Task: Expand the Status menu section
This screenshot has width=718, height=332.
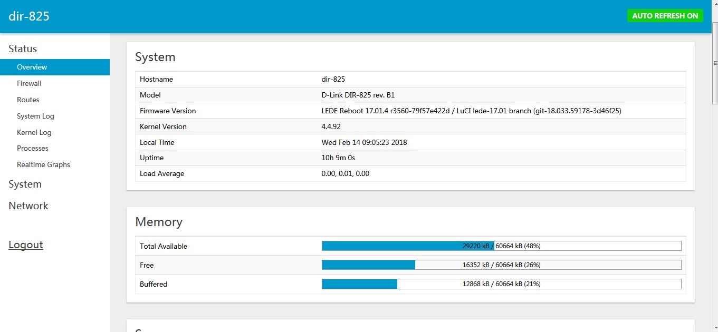Action: (23, 48)
